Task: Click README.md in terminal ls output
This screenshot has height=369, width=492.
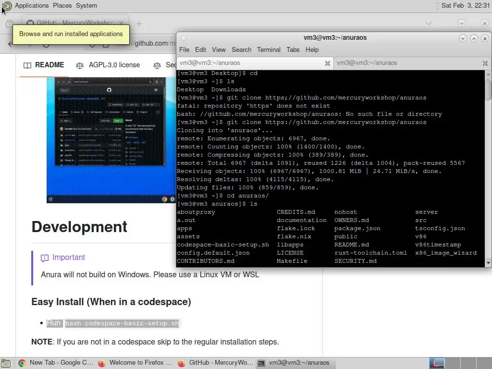Action: (x=351, y=245)
